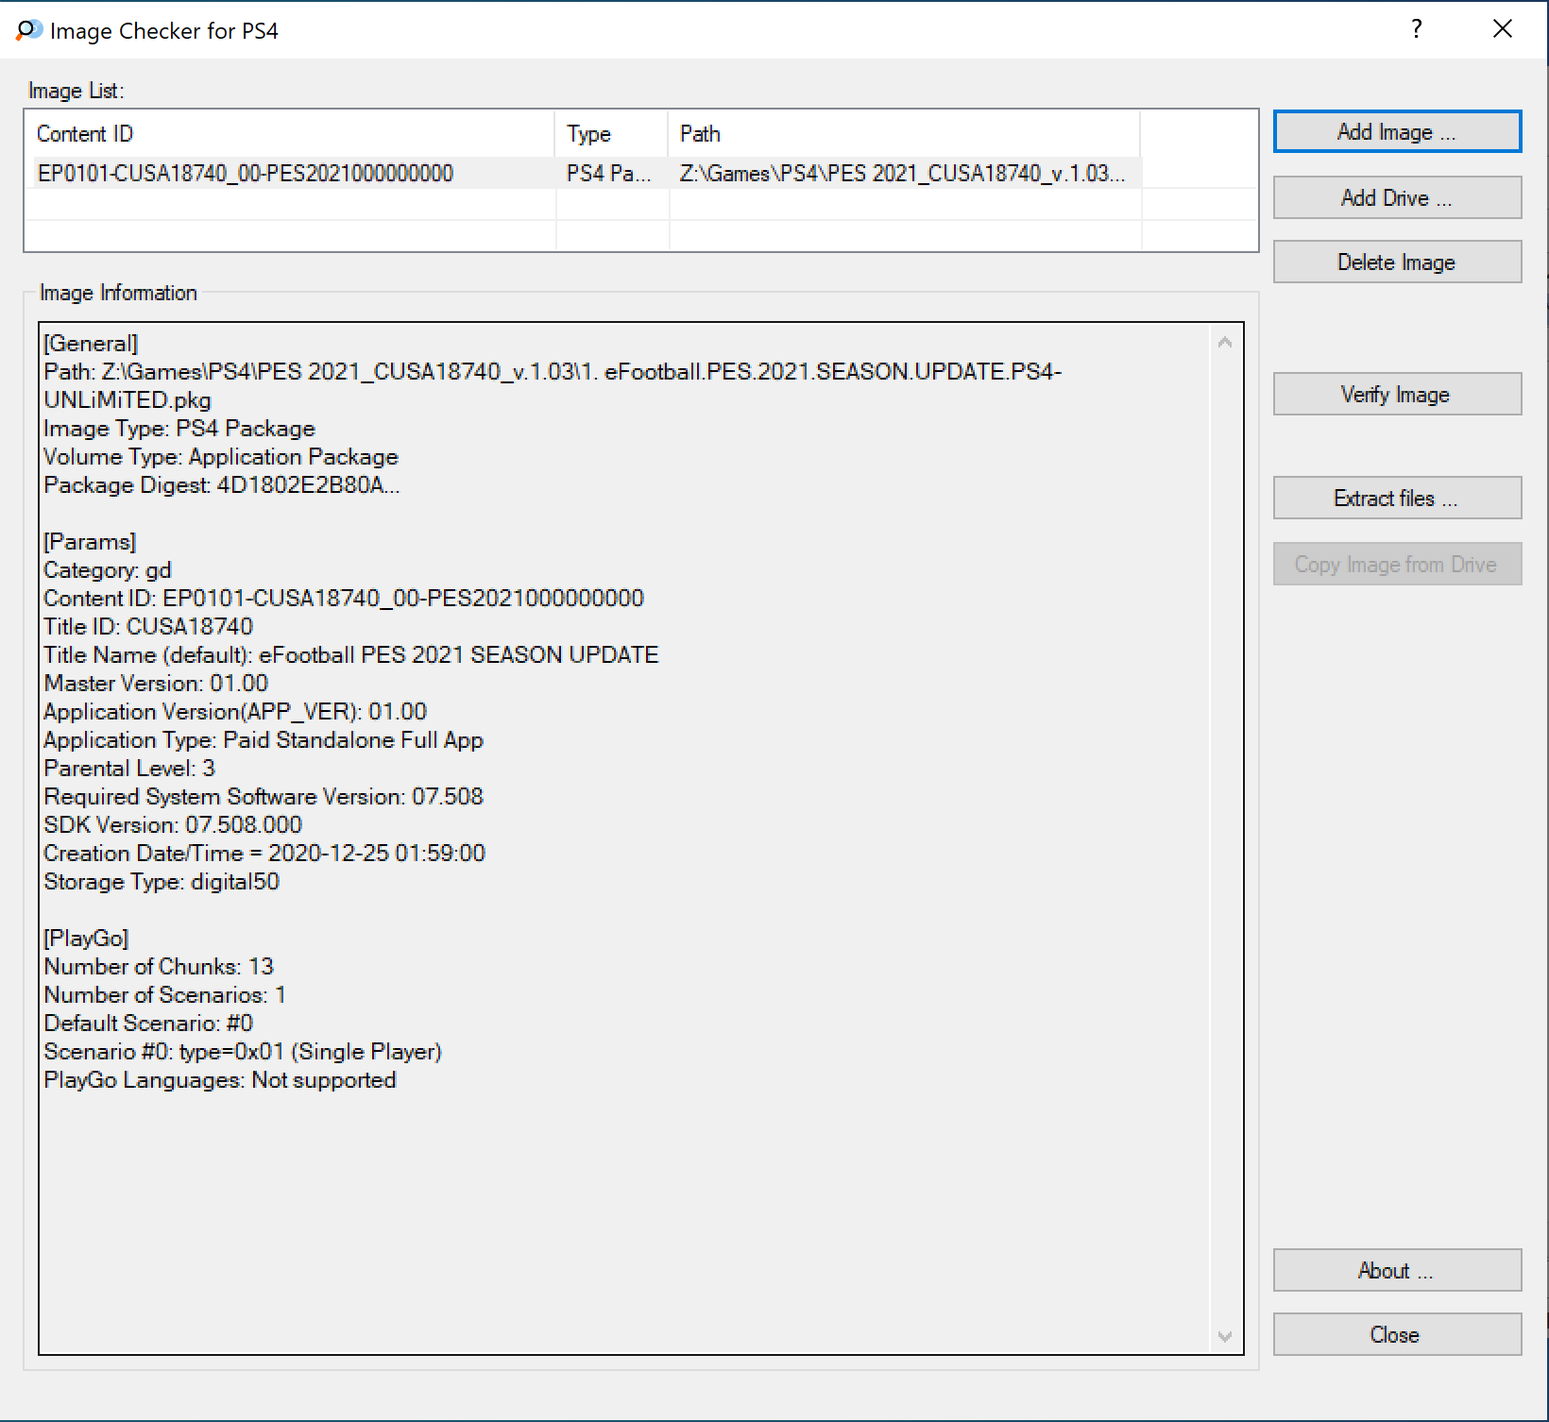Click the magnifier app icon in title bar
This screenshot has width=1549, height=1422.
[x=28, y=30]
